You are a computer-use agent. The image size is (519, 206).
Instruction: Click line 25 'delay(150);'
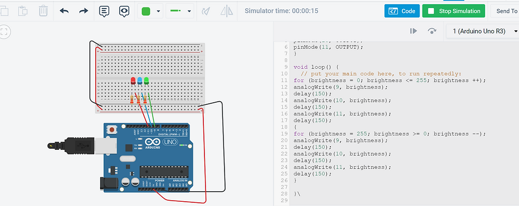click(x=312, y=174)
